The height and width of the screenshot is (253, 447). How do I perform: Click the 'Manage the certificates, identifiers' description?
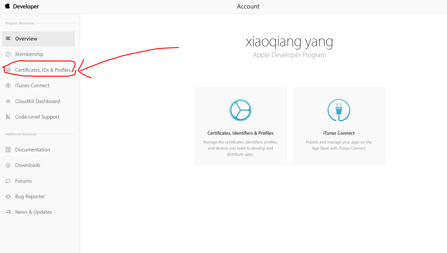click(240, 148)
